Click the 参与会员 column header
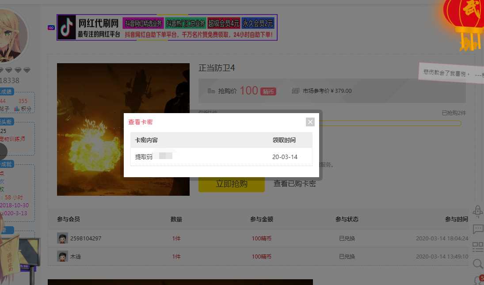The image size is (484, 285). pyautogui.click(x=69, y=219)
